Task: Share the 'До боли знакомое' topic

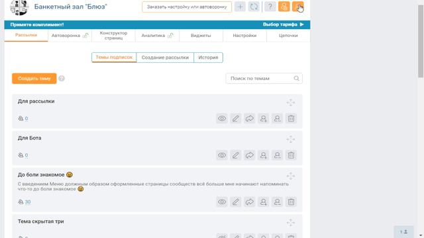Action: point(250,202)
